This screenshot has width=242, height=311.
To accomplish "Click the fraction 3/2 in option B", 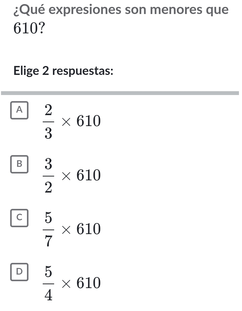I will (48, 175).
